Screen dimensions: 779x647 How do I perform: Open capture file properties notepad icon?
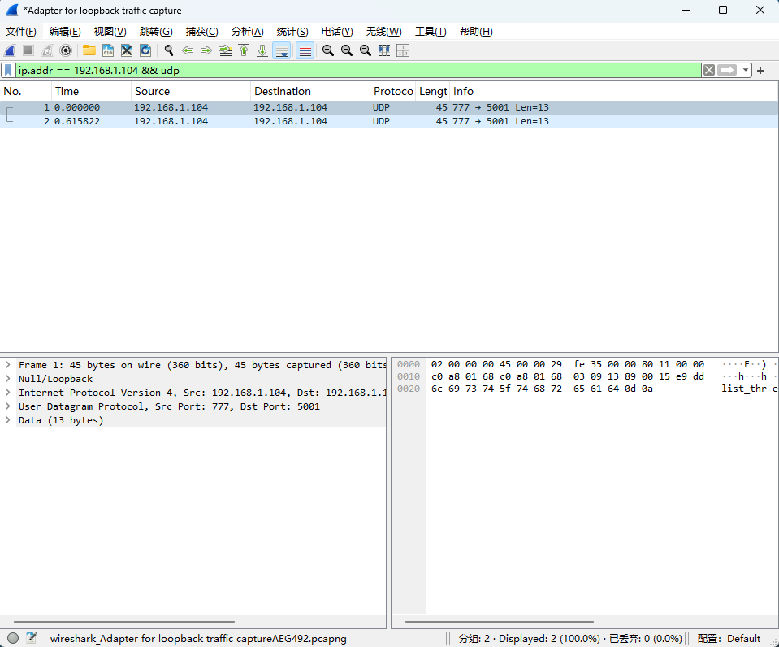(32, 638)
